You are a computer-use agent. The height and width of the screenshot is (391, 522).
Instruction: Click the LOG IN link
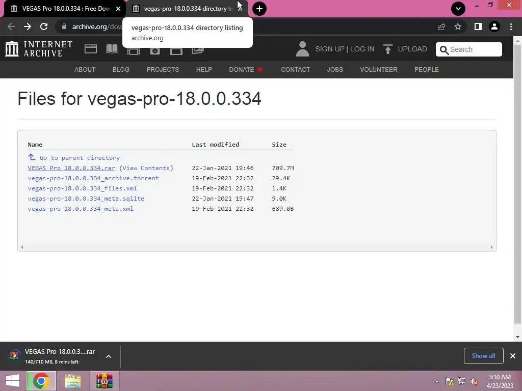(x=362, y=49)
